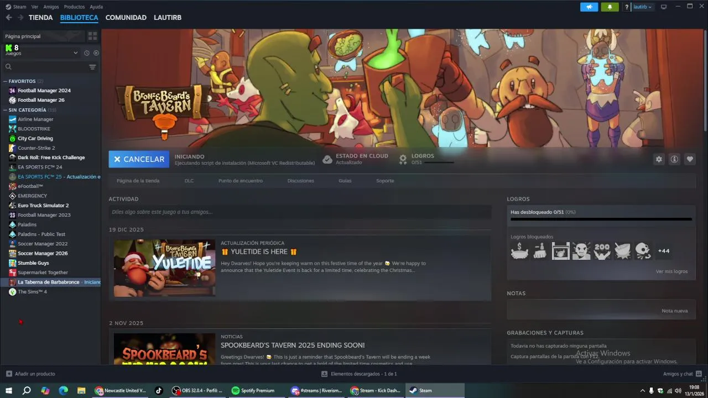The image size is (708, 398).
Task: Select The Sims 4 in library
Action: pyautogui.click(x=32, y=291)
